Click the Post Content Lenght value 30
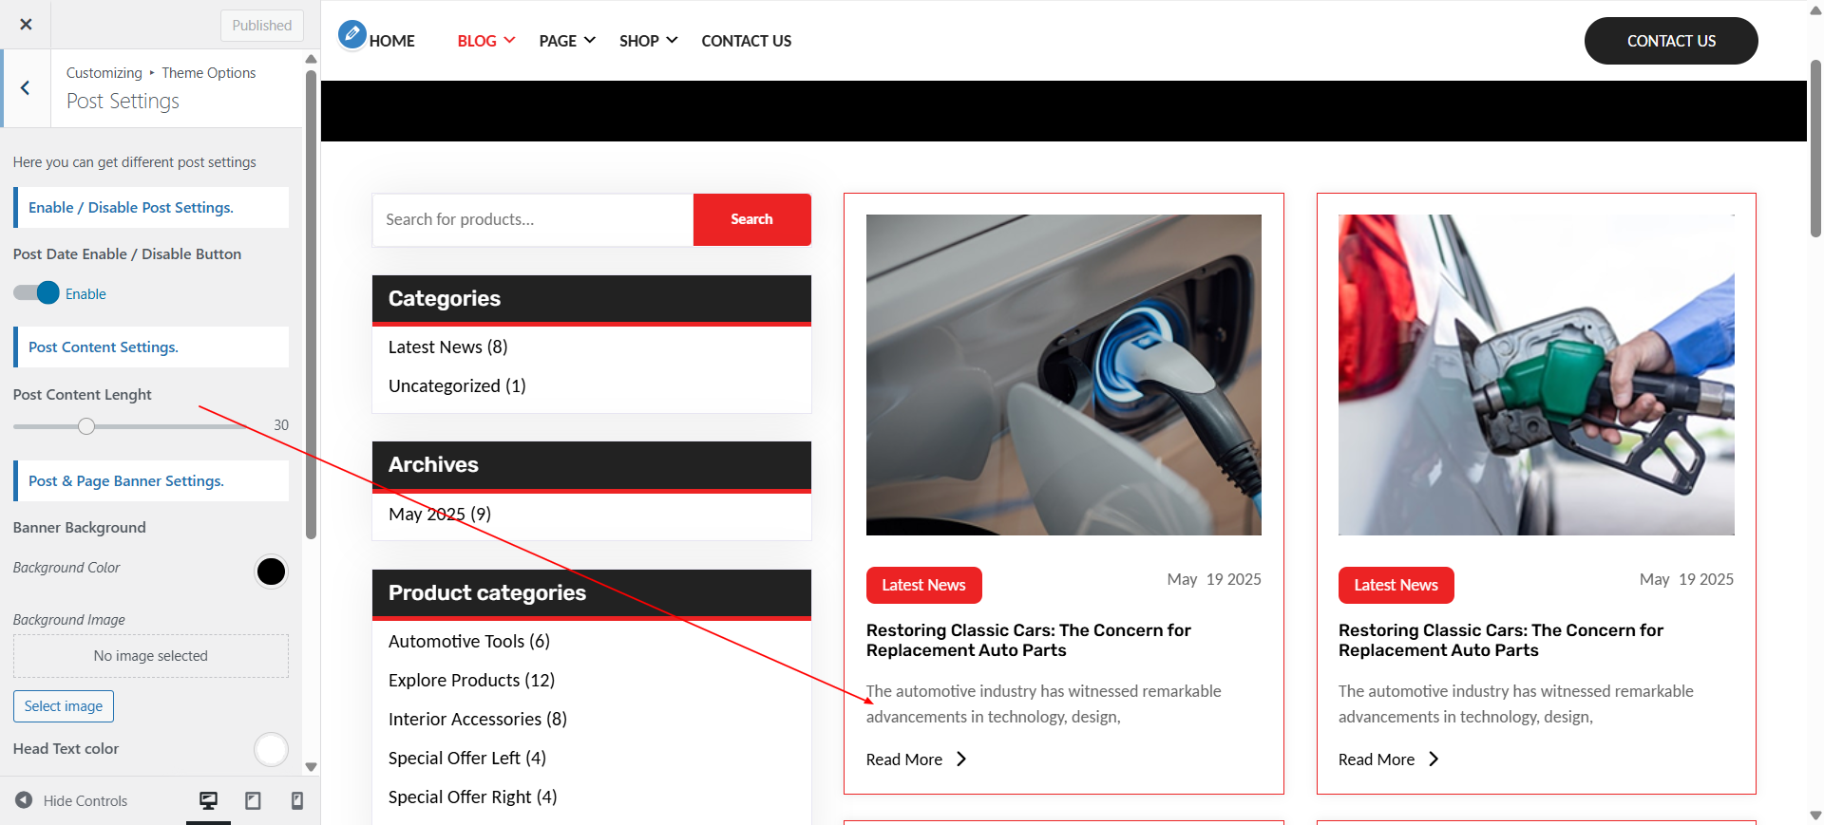This screenshot has width=1824, height=825. click(281, 425)
